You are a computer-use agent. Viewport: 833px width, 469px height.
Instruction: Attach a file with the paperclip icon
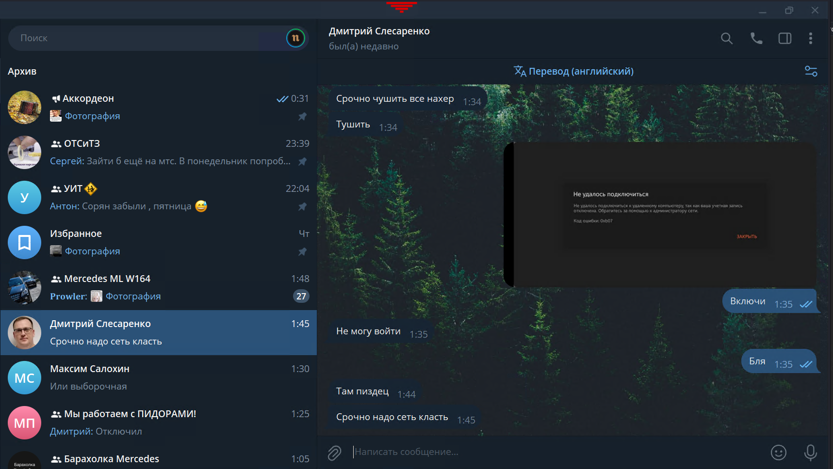click(x=334, y=453)
